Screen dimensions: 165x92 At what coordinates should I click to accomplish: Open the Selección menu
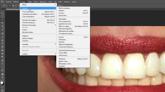[43, 2]
